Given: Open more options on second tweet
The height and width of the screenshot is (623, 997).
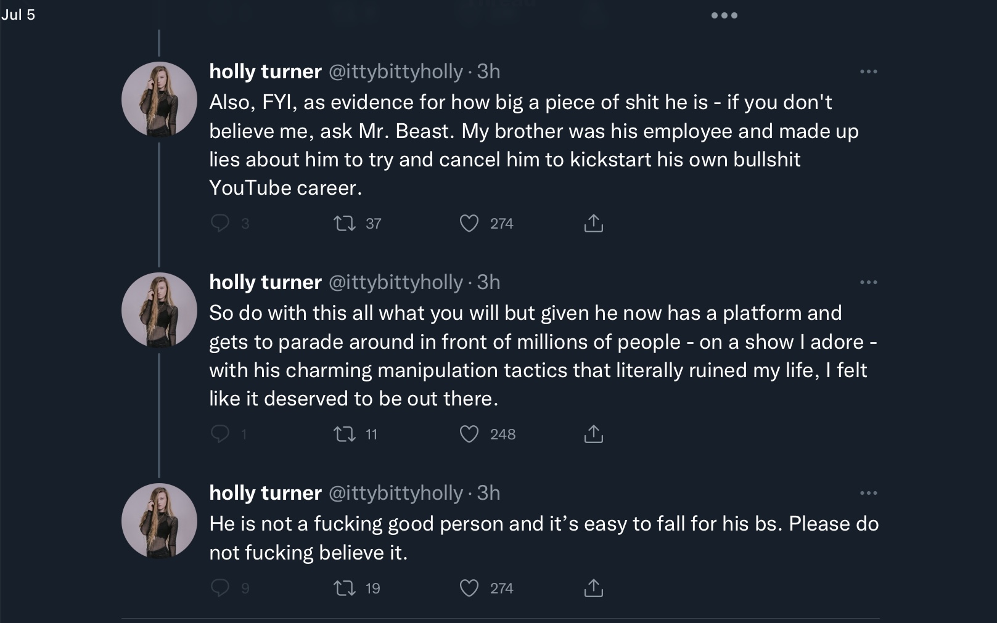Looking at the screenshot, I should [868, 282].
